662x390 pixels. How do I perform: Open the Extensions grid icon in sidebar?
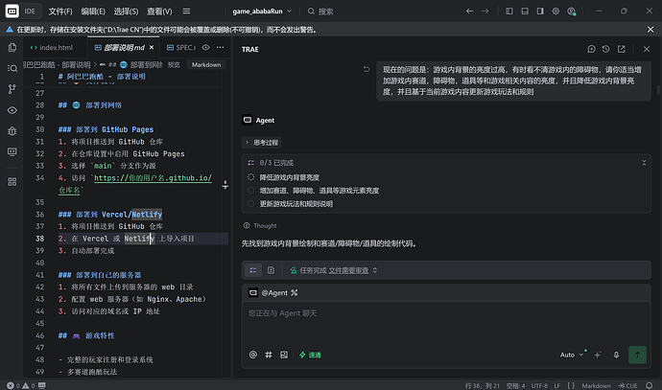click(12, 182)
